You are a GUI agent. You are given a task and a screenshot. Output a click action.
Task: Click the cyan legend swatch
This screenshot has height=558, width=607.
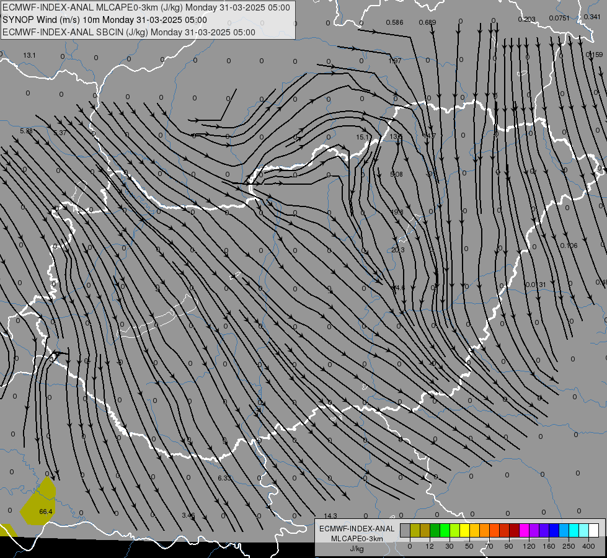tap(574, 530)
